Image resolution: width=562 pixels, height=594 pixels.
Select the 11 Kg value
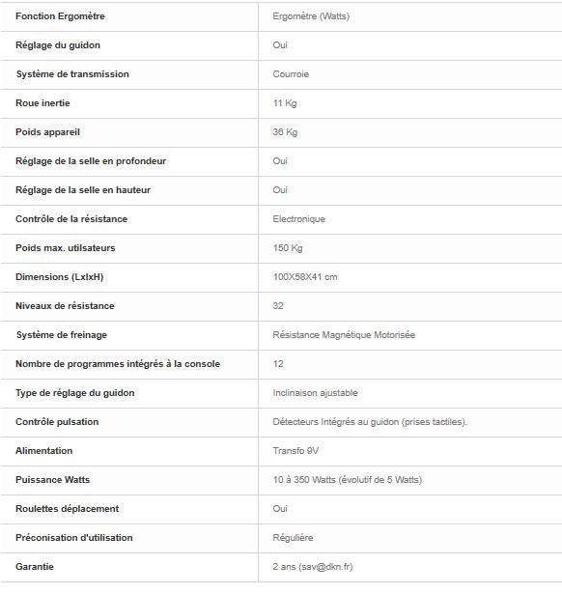click(x=285, y=103)
